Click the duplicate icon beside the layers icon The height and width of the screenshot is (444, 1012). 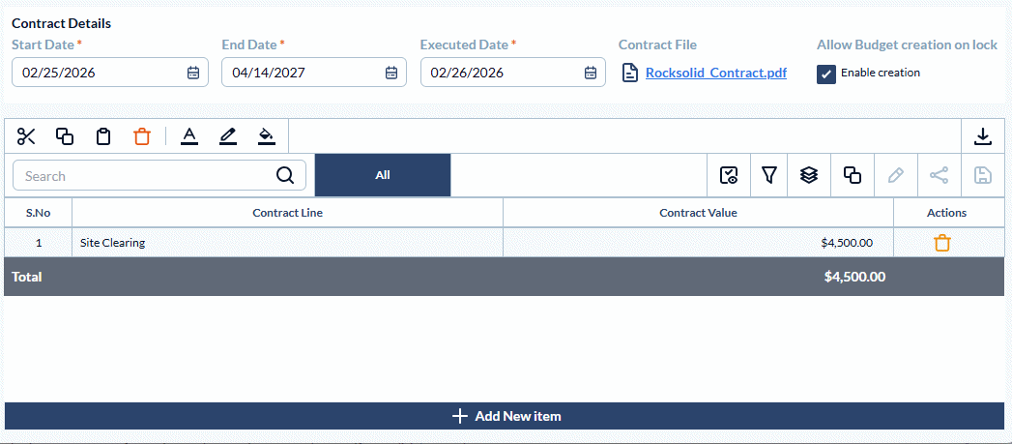(x=853, y=175)
